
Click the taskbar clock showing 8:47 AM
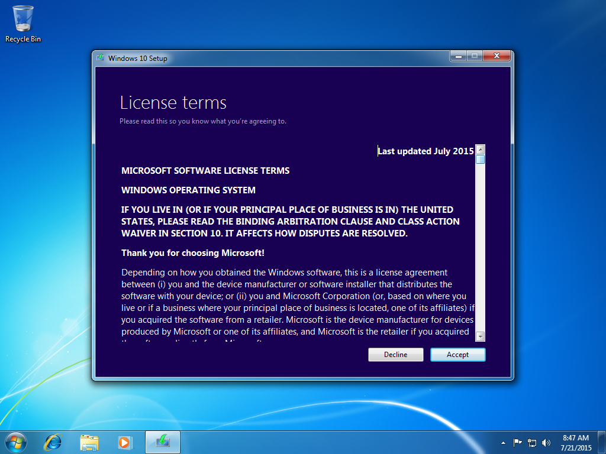pos(576,443)
